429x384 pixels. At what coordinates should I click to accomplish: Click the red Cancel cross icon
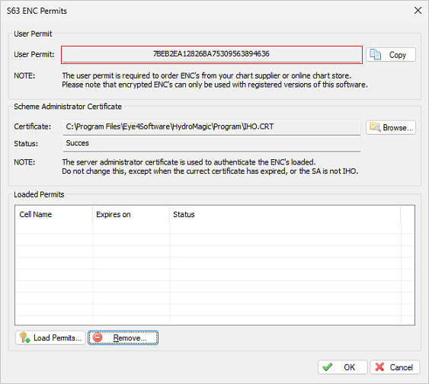pyautogui.click(x=379, y=367)
